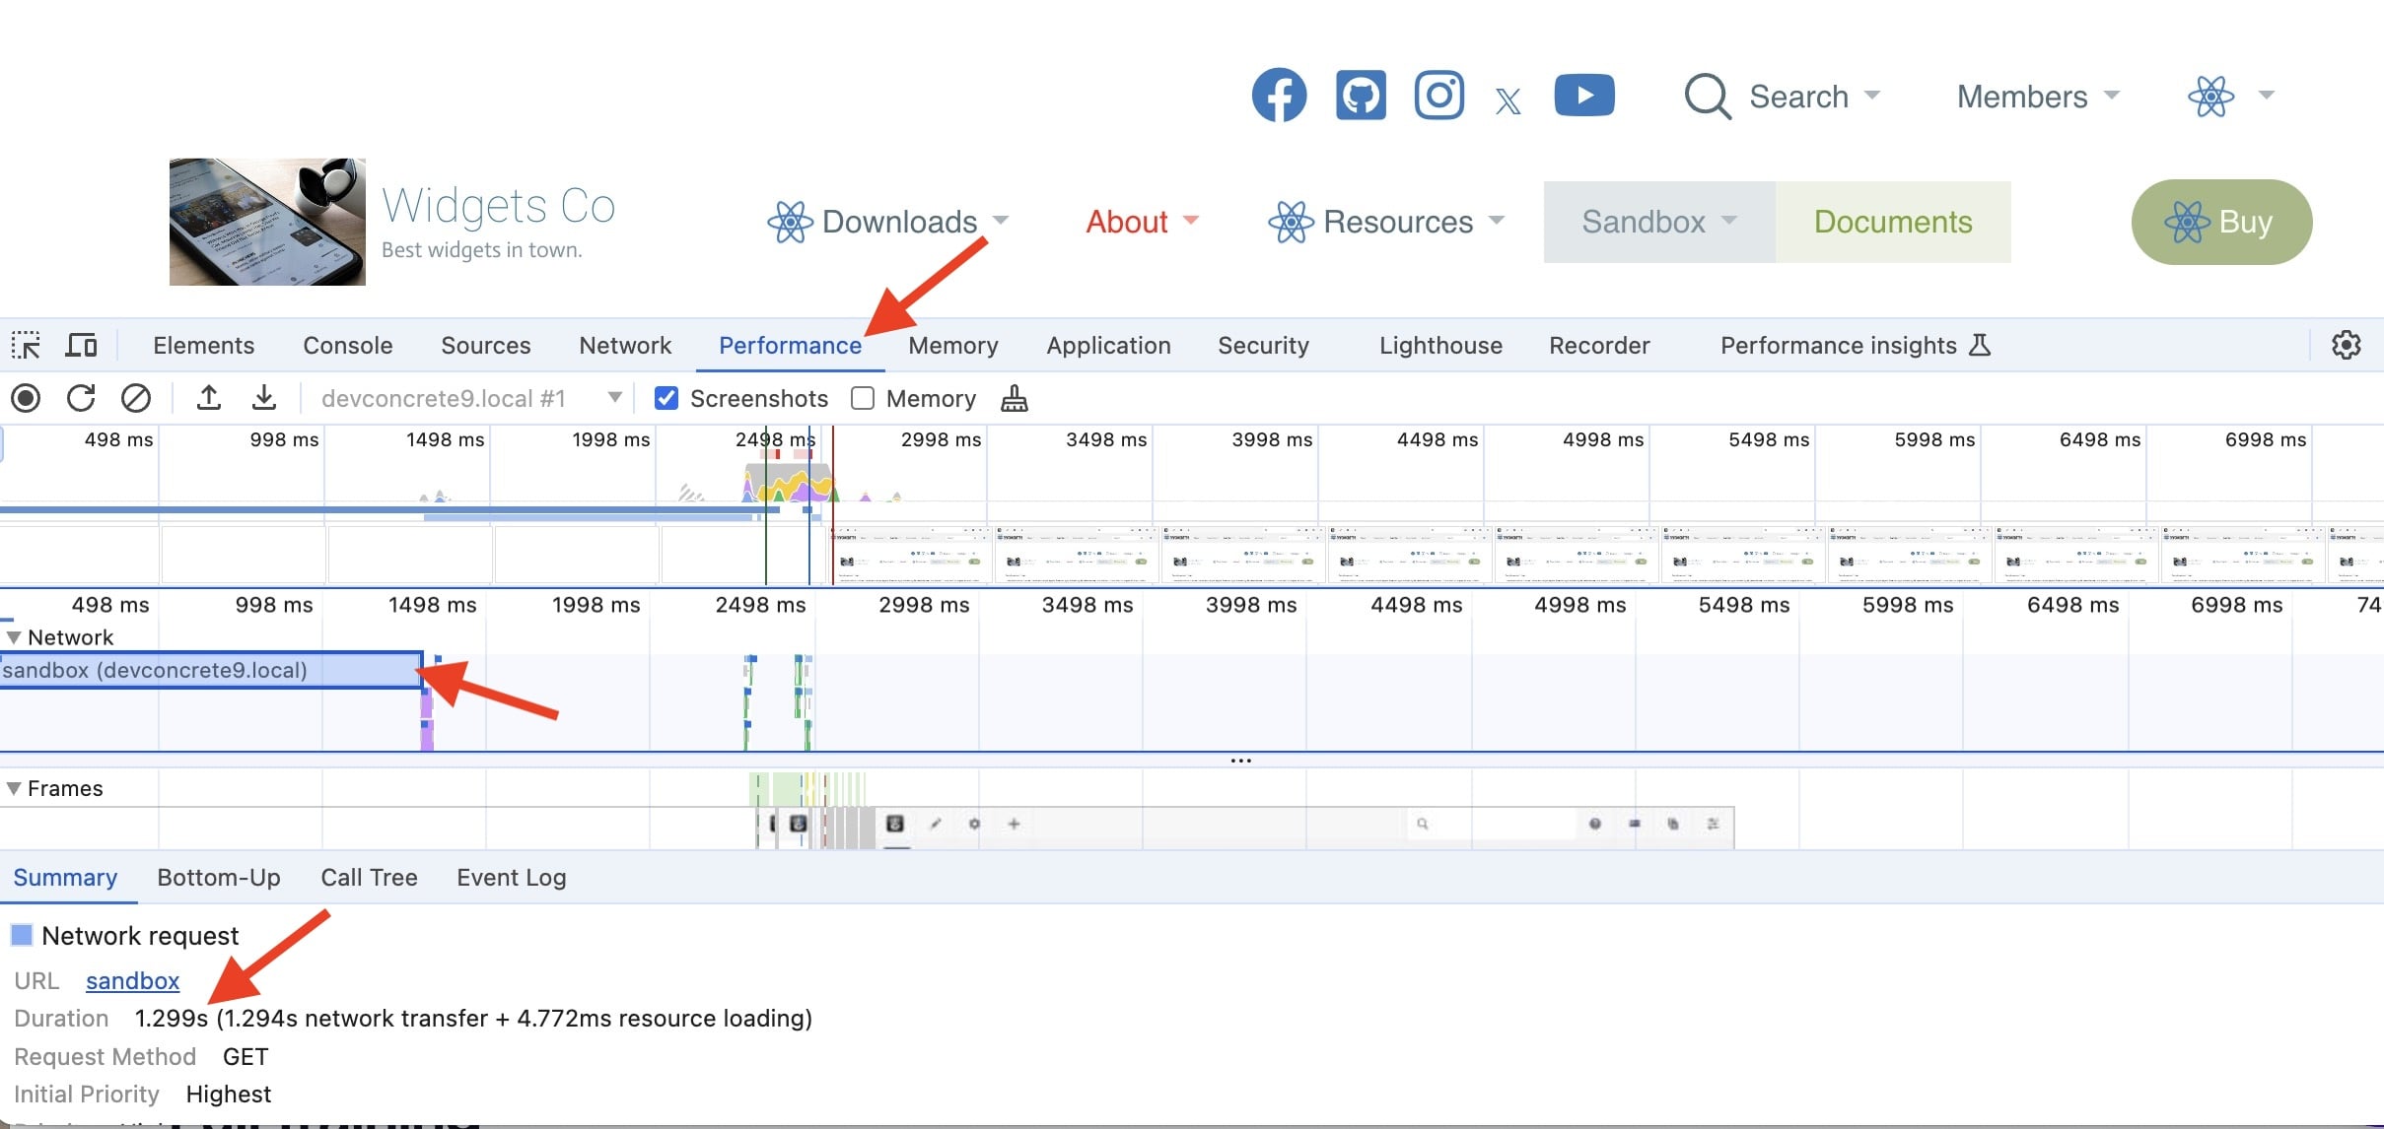Switch to the Lighthouse tab

coord(1439,345)
